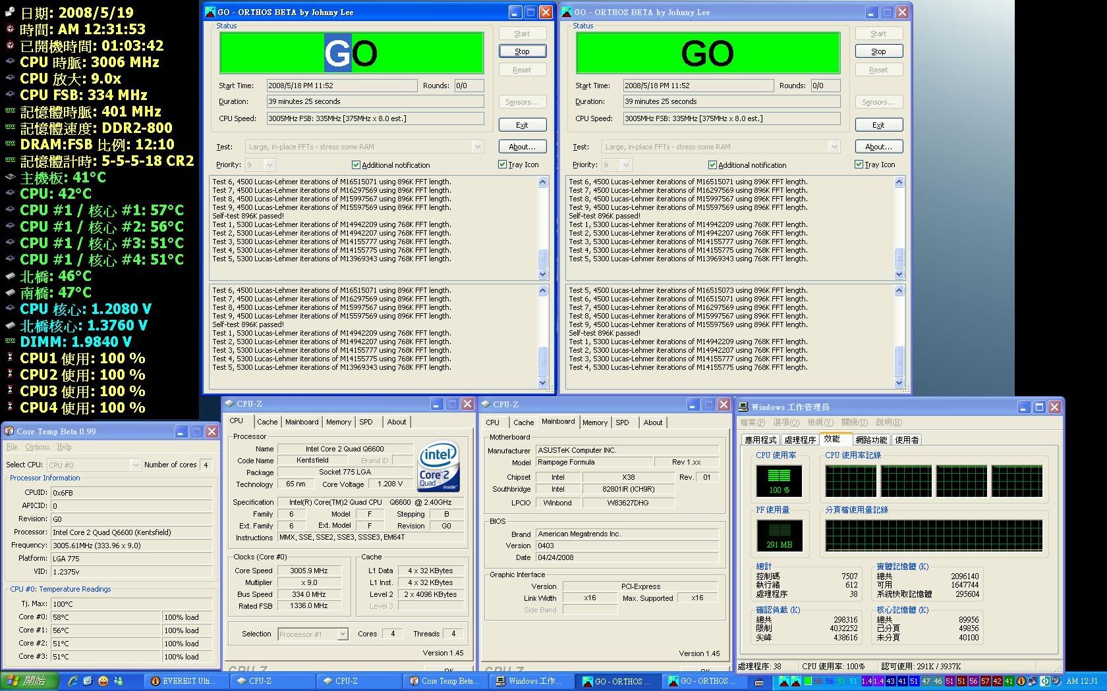The image size is (1107, 691).
Task: Switch to 處理程序 tab in Task Manager
Action: [x=800, y=440]
